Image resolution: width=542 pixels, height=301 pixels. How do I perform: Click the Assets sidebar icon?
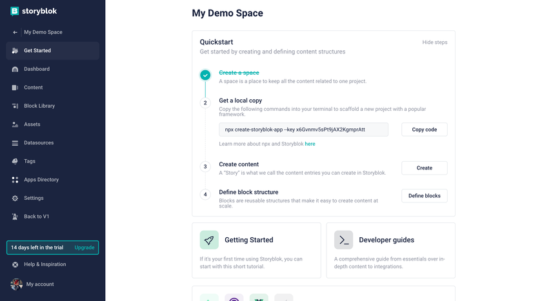(x=15, y=124)
